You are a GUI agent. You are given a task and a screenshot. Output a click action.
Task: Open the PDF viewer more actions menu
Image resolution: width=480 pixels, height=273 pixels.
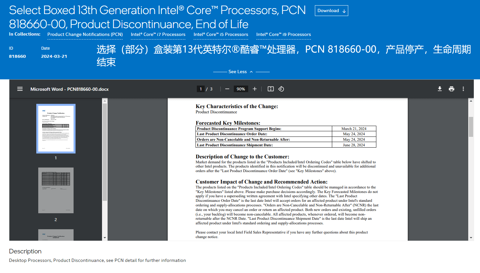(463, 89)
